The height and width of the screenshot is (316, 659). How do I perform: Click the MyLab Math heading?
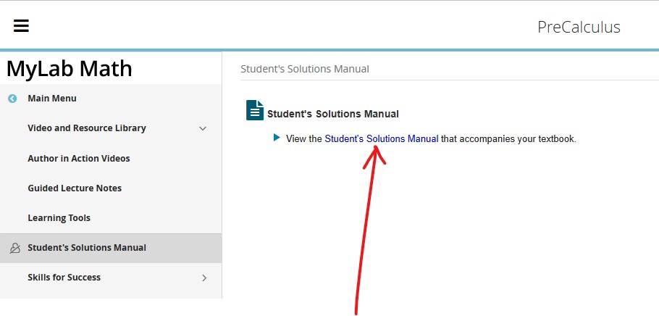[70, 68]
